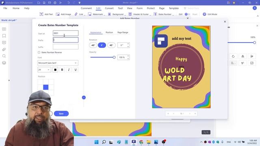Switch to the Page Range tab
Screen dimensions: 260x146
[x=123, y=32]
